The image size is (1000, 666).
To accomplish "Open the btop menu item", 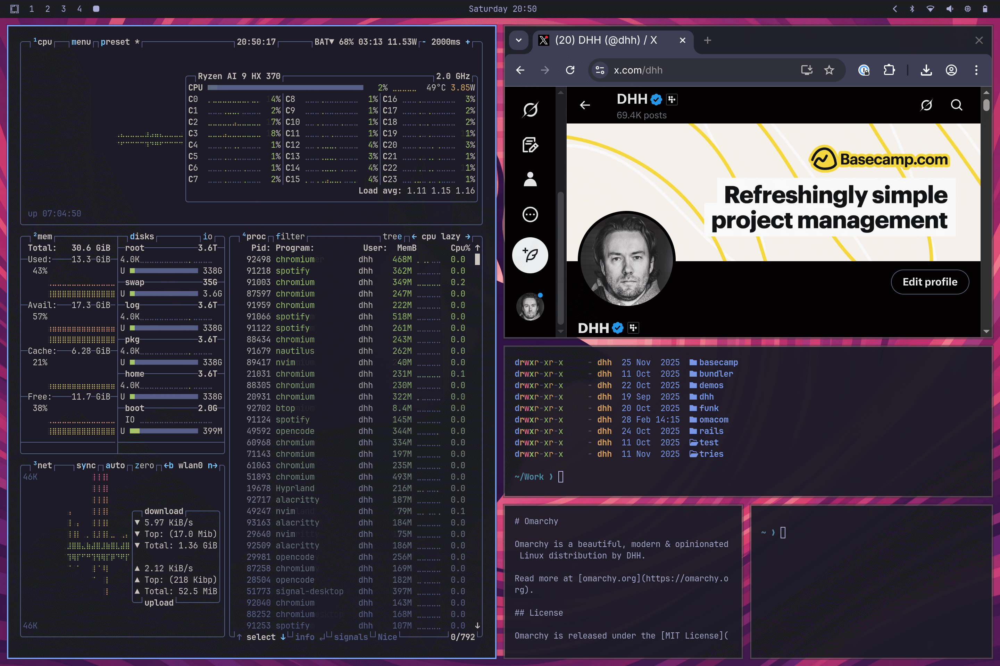I will (x=81, y=42).
